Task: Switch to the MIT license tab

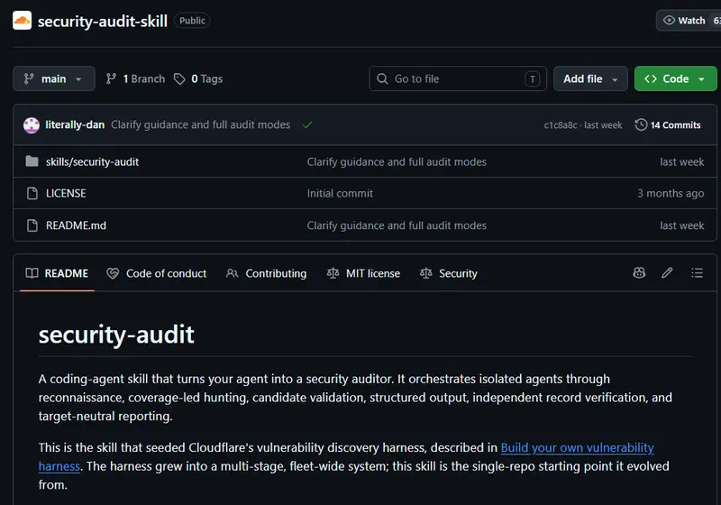Action: click(x=363, y=273)
